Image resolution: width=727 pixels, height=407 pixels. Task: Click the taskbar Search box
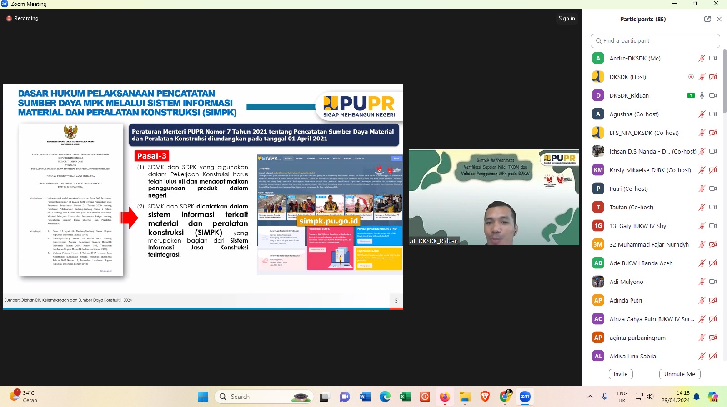pyautogui.click(x=265, y=397)
